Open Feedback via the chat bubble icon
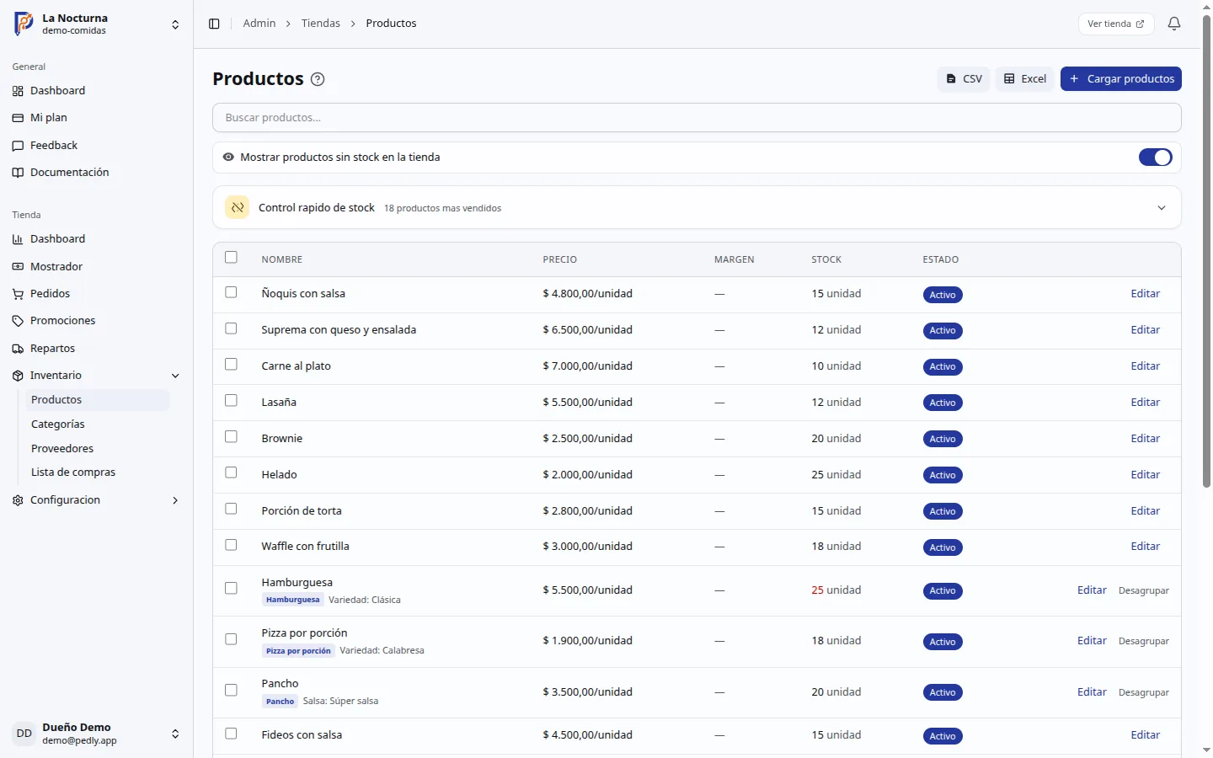This screenshot has width=1213, height=758. tap(18, 146)
